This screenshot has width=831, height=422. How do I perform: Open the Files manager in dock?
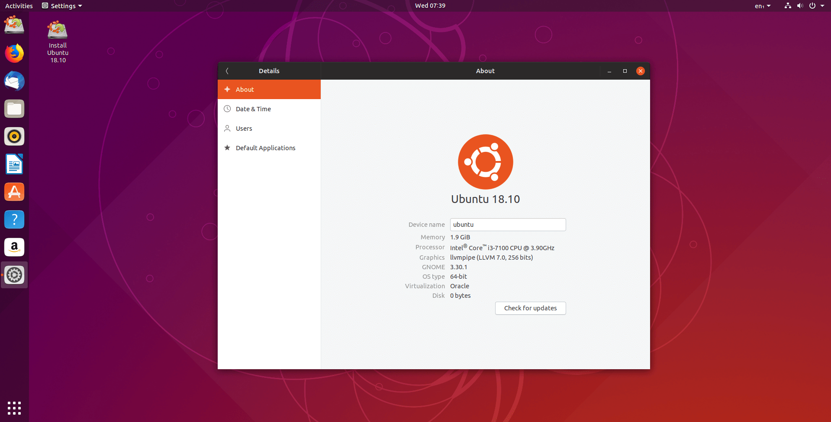pyautogui.click(x=14, y=109)
